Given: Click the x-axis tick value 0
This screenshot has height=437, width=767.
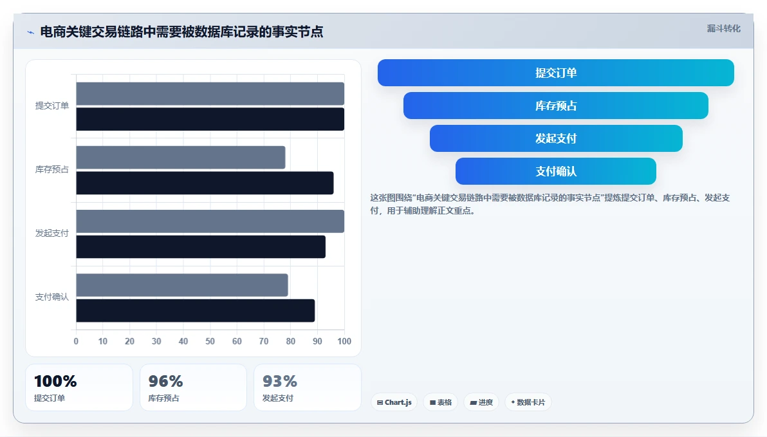Looking at the screenshot, I should point(76,341).
